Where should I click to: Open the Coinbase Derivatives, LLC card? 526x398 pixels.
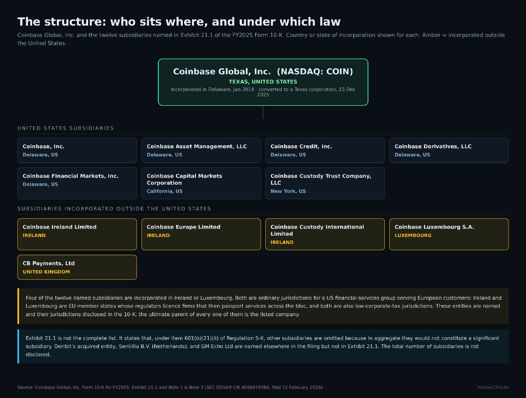[449, 150]
